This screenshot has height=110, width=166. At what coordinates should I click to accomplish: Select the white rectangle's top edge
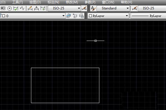(x=65, y=68)
